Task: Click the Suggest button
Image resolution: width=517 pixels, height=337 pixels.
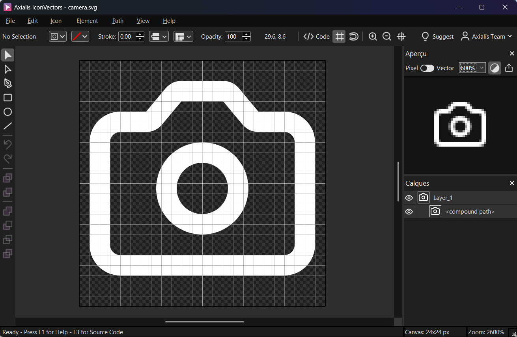Action: pyautogui.click(x=437, y=37)
